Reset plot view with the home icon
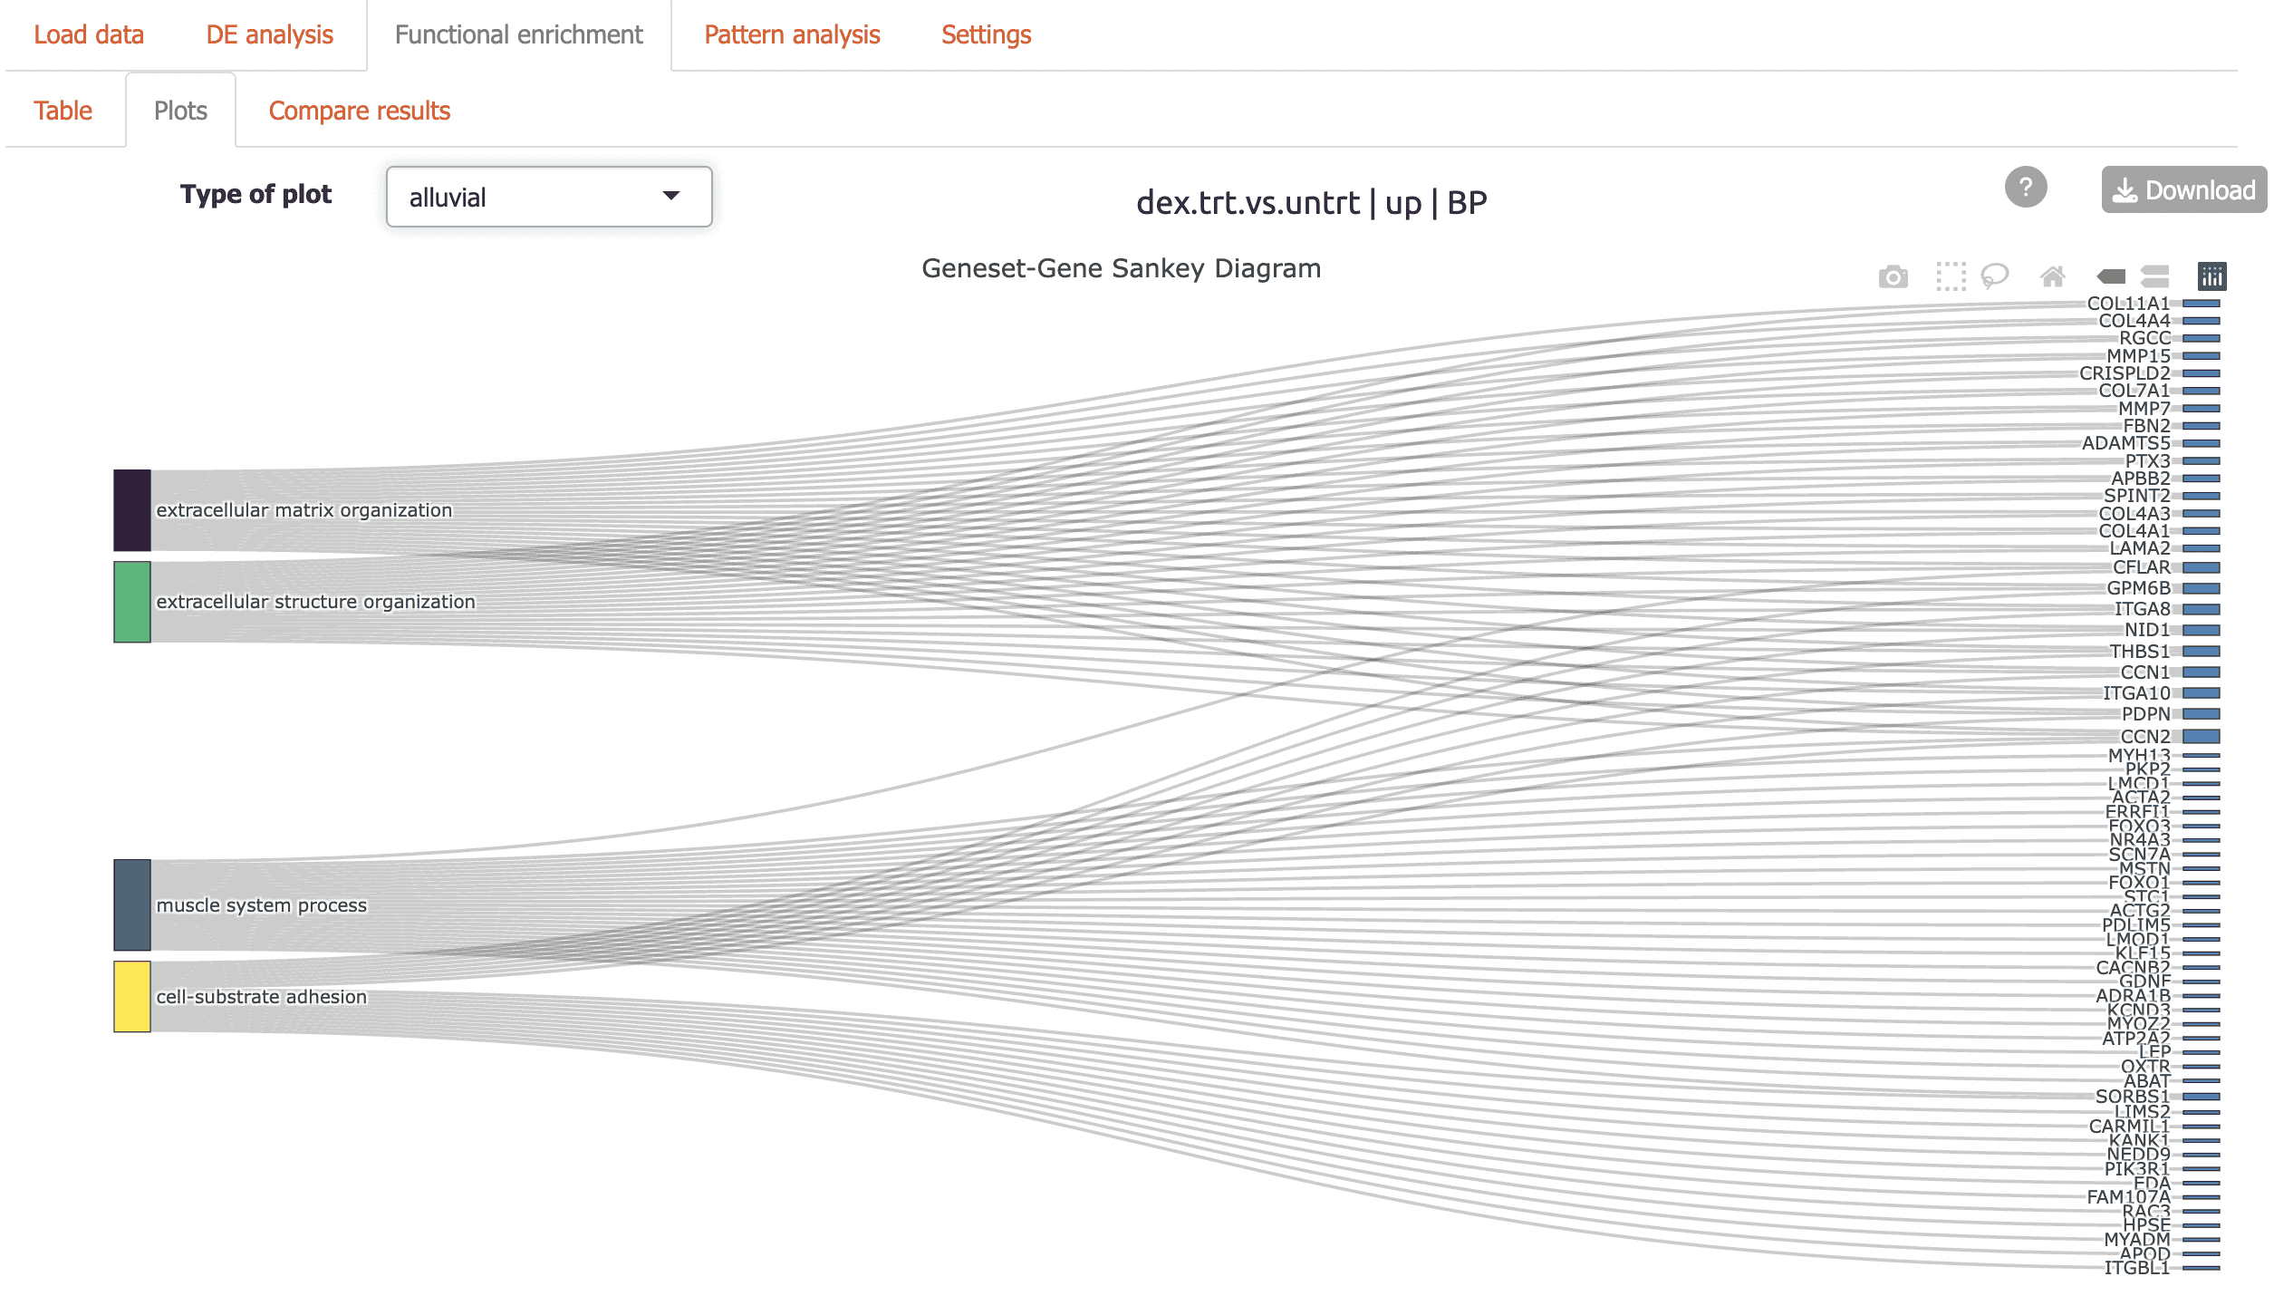The width and height of the screenshot is (2274, 1296). (2053, 276)
